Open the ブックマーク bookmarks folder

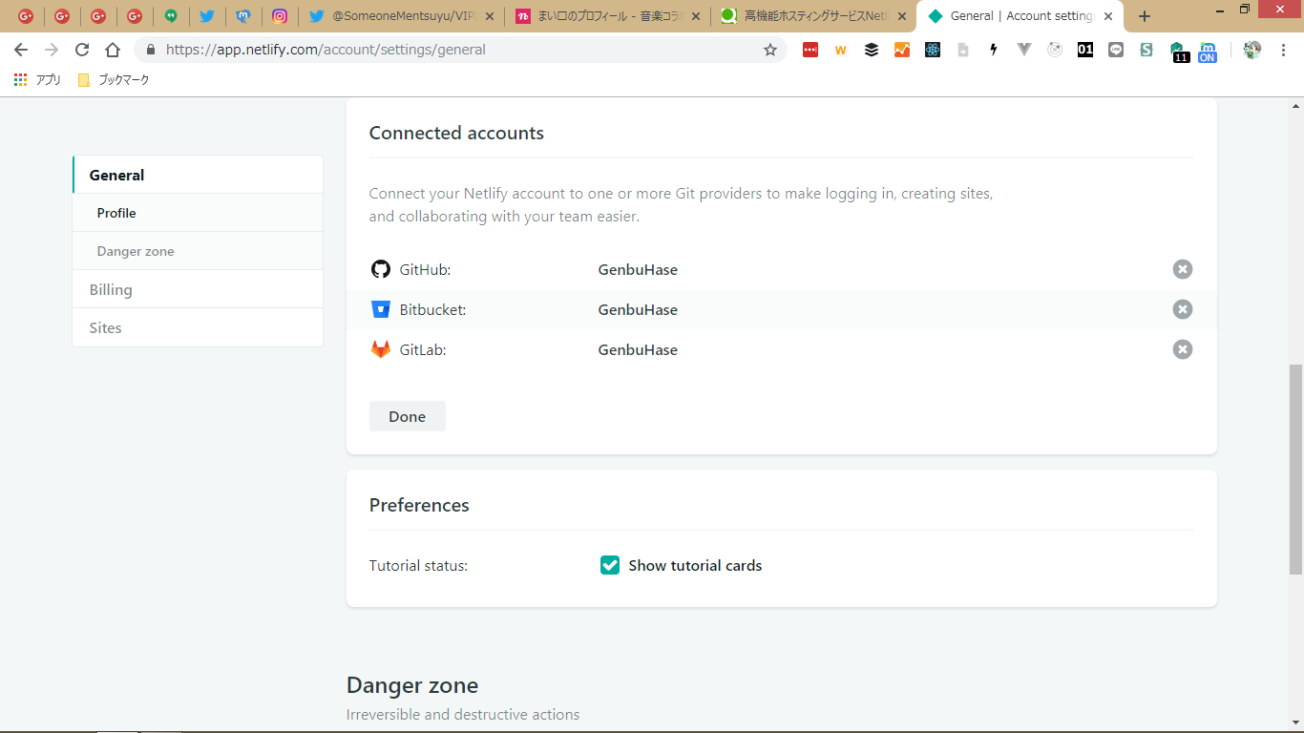coord(114,80)
